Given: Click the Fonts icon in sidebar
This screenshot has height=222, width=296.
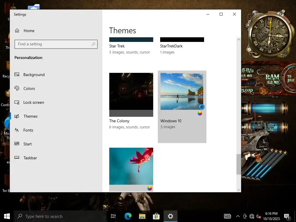Looking at the screenshot, I should click(x=17, y=130).
